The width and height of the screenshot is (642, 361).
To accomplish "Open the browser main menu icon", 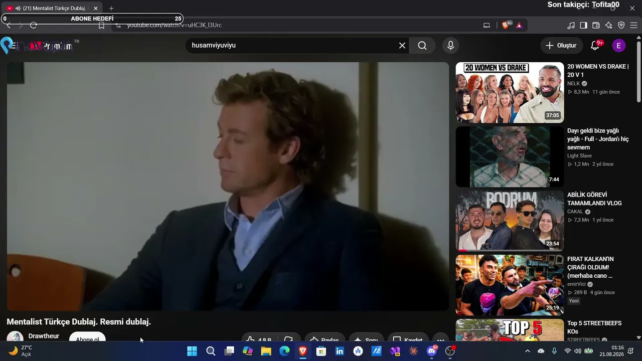I will (x=634, y=25).
